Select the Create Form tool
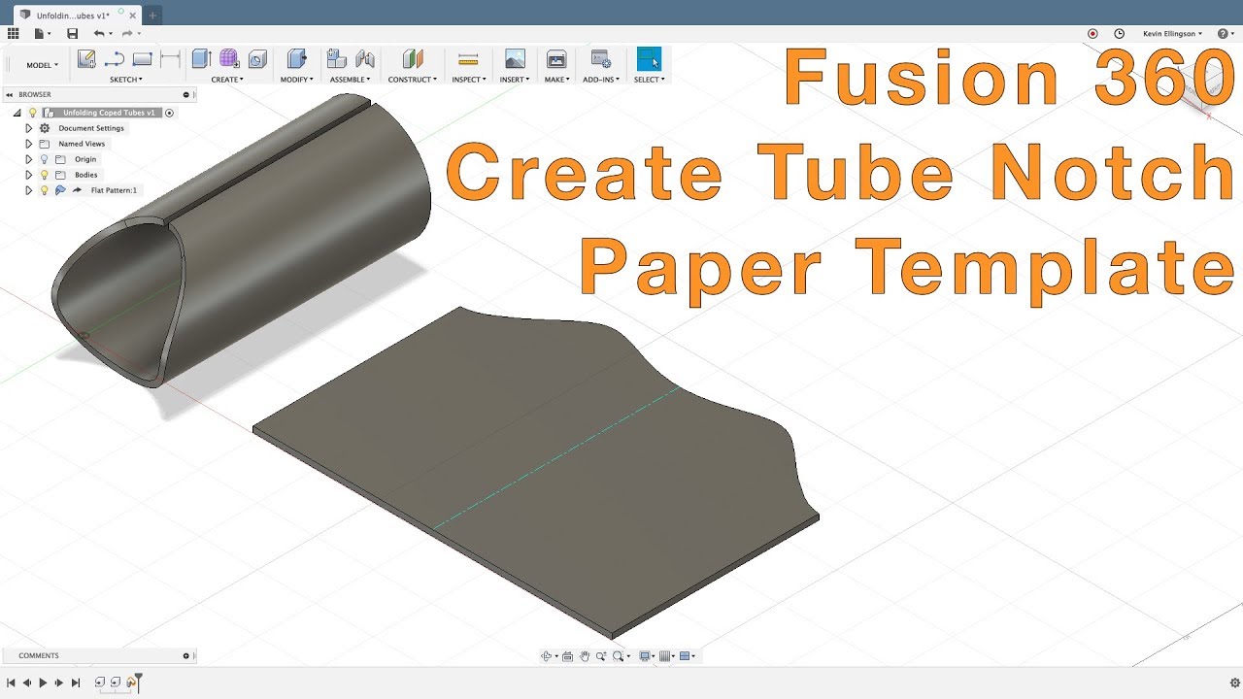 coord(229,59)
